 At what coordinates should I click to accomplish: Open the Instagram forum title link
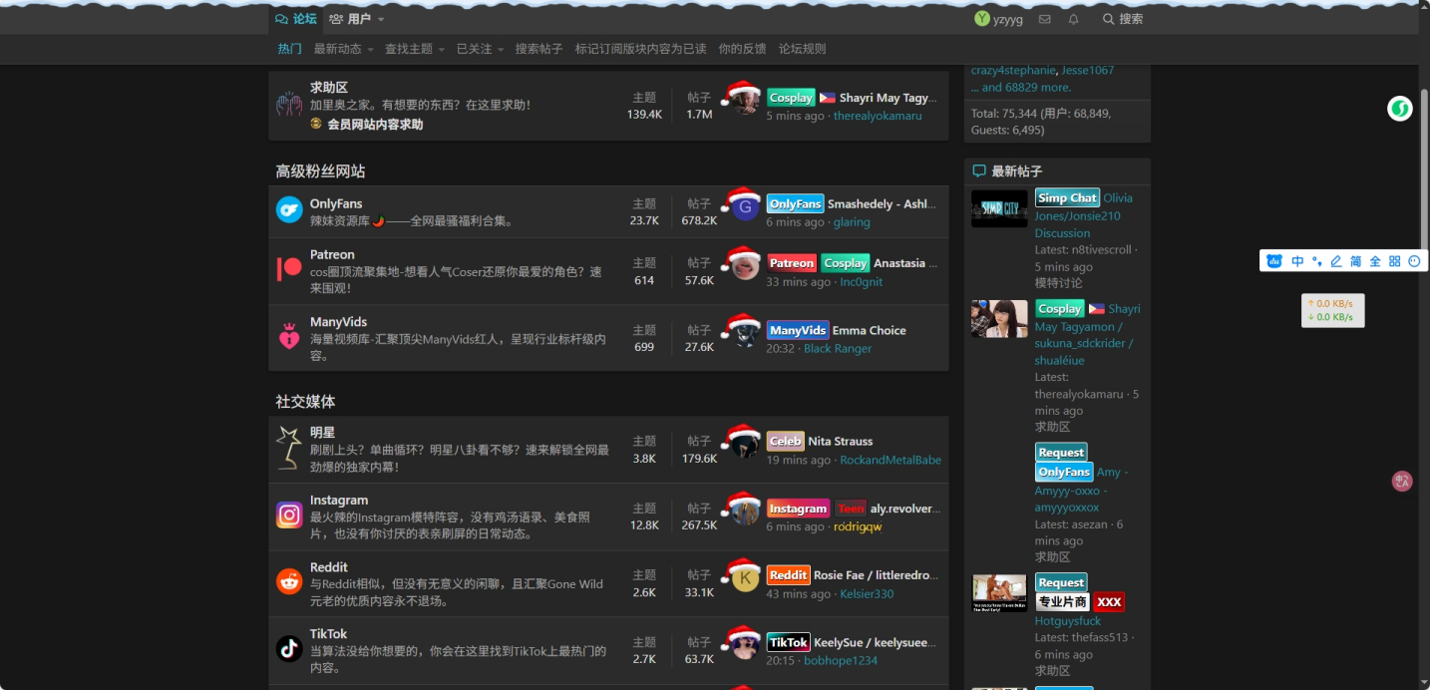339,501
